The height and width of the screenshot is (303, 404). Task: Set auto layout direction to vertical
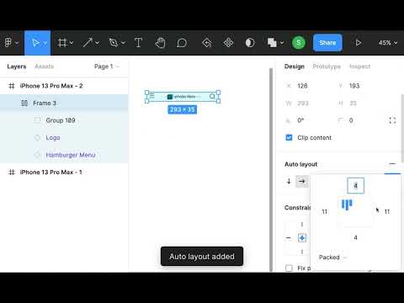pos(289,181)
